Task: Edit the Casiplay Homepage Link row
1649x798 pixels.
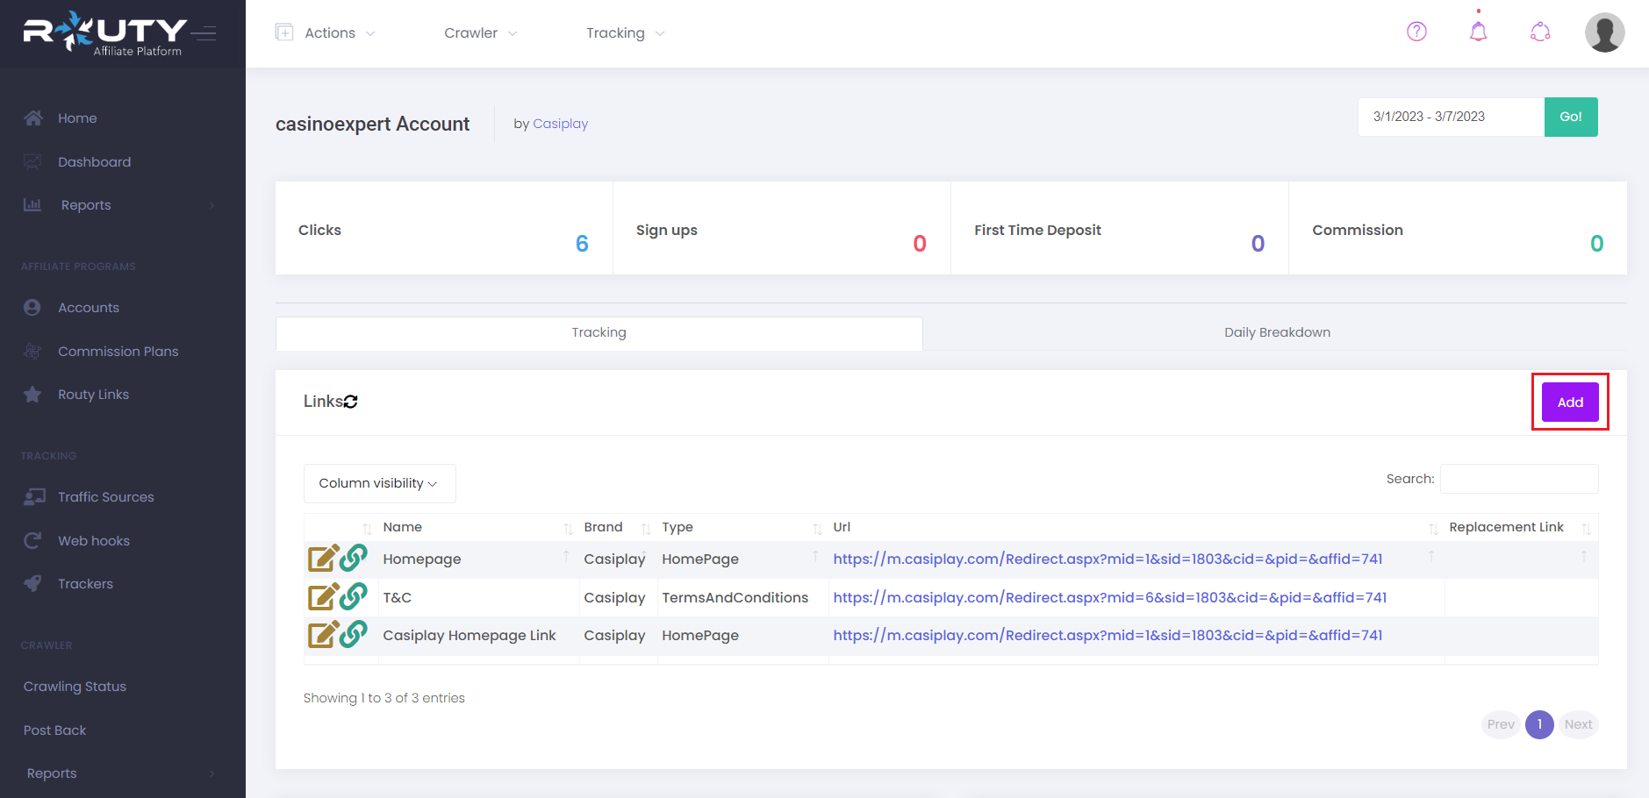Action: 323,635
